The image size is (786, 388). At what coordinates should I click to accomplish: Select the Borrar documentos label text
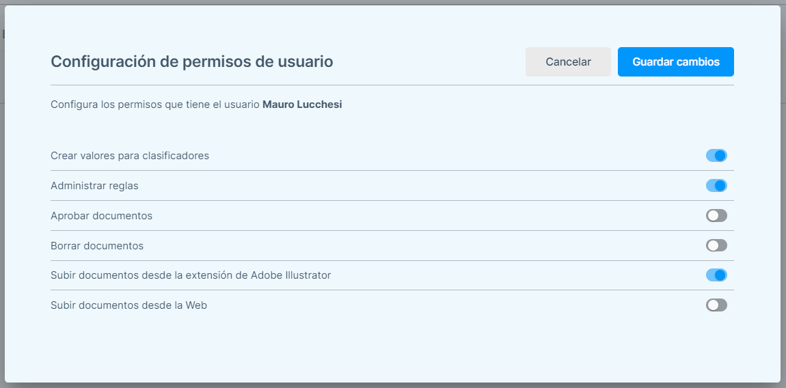[97, 246]
